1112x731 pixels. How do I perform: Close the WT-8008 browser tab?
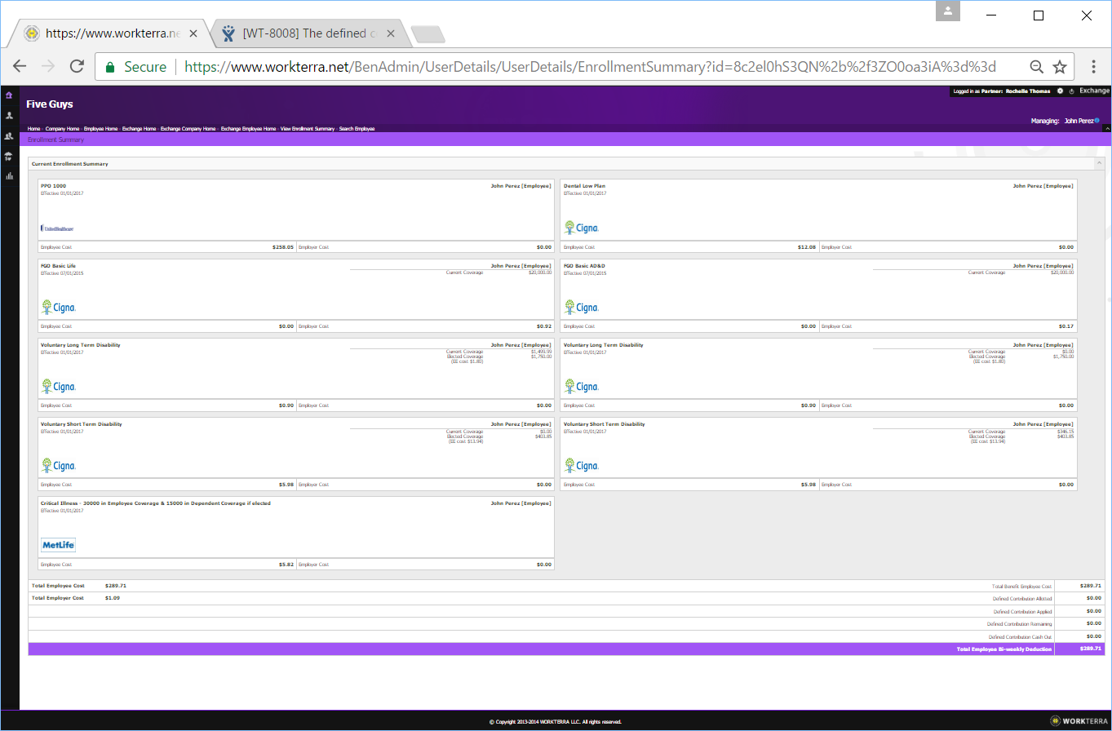click(x=390, y=33)
